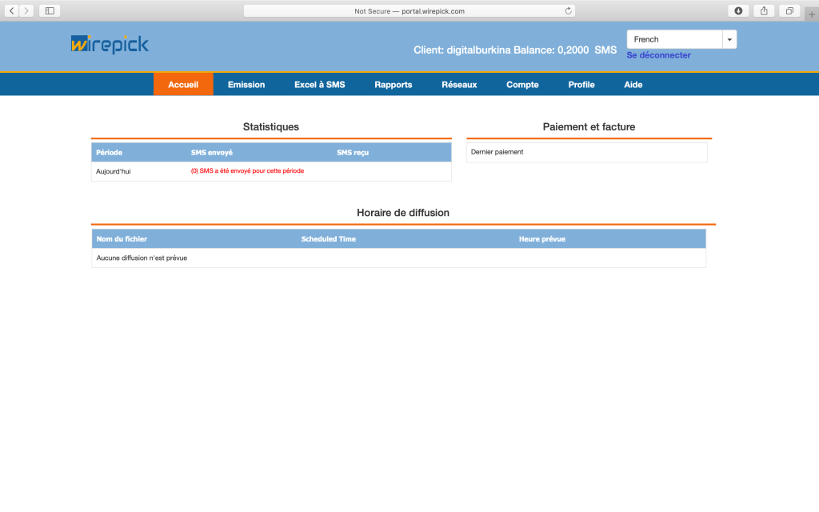The height and width of the screenshot is (512, 819).
Task: Click the Safari forward arrow button
Action: [x=27, y=10]
